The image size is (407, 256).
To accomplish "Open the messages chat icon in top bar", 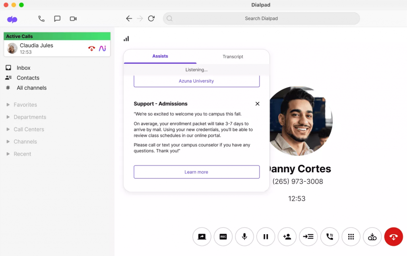I will 57,19.
